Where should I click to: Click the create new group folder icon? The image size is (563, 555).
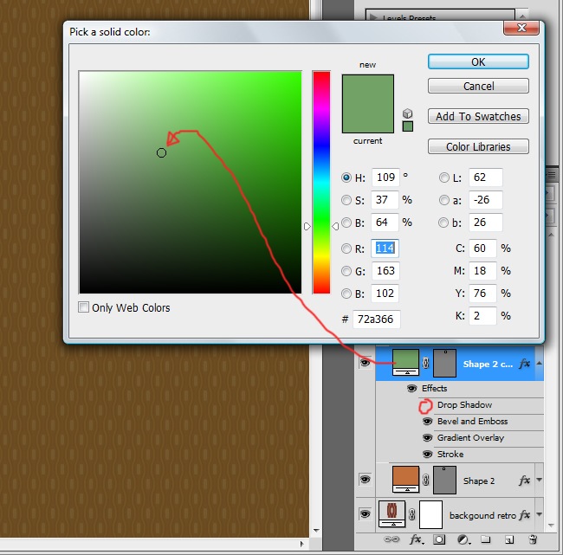(x=486, y=539)
